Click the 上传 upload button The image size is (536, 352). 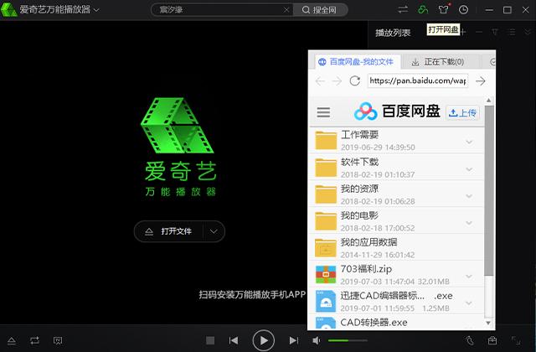pos(462,112)
